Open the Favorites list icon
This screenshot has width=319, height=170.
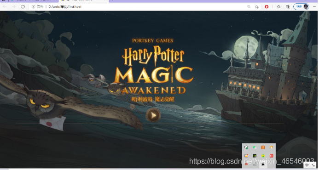point(278,7)
